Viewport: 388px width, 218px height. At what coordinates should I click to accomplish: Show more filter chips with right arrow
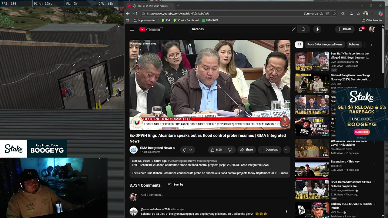pos(371,45)
